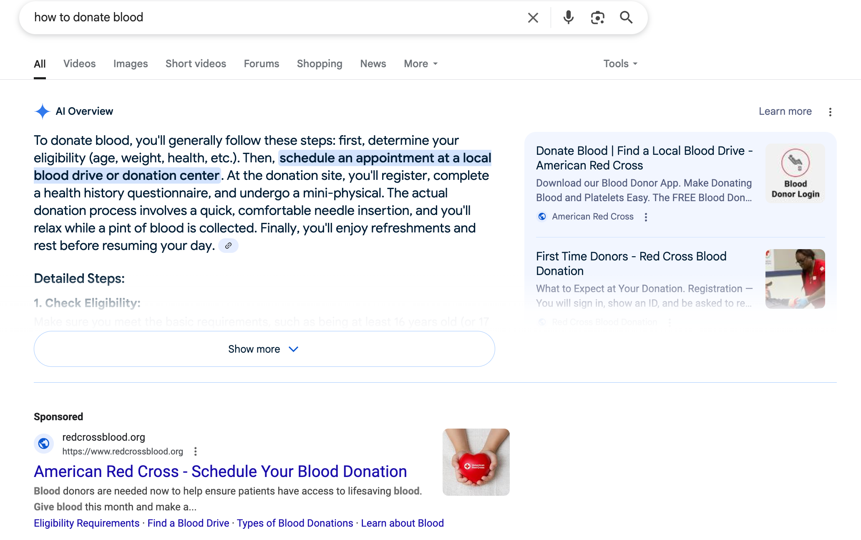Open Google Lens image search icon
The image size is (861, 540).
(597, 18)
